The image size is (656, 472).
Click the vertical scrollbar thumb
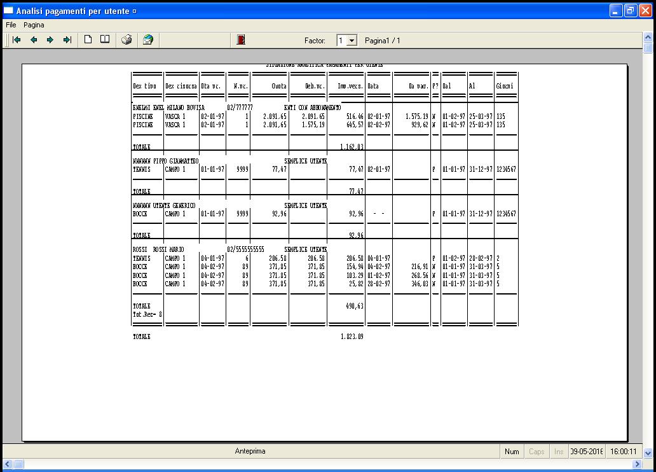[648, 48]
